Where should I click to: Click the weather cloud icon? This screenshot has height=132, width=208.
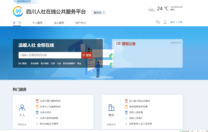click(151, 9)
